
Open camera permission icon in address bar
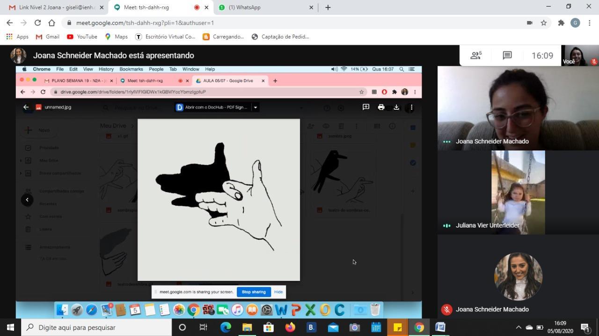(529, 22)
